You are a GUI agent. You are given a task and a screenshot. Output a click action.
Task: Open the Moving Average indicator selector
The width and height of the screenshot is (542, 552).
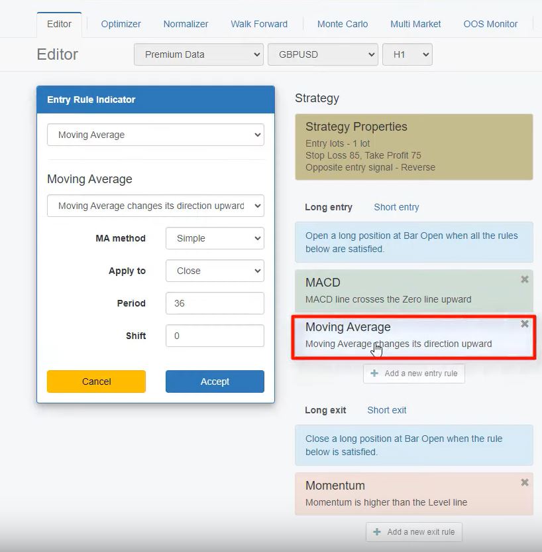point(156,135)
